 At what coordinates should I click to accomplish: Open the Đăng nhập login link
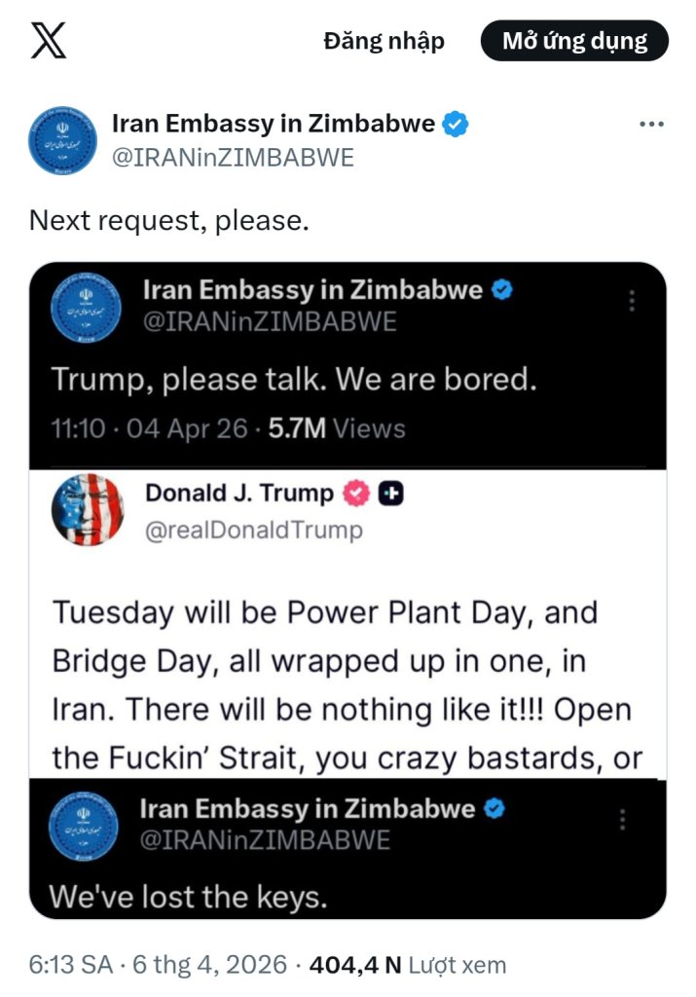(x=384, y=41)
